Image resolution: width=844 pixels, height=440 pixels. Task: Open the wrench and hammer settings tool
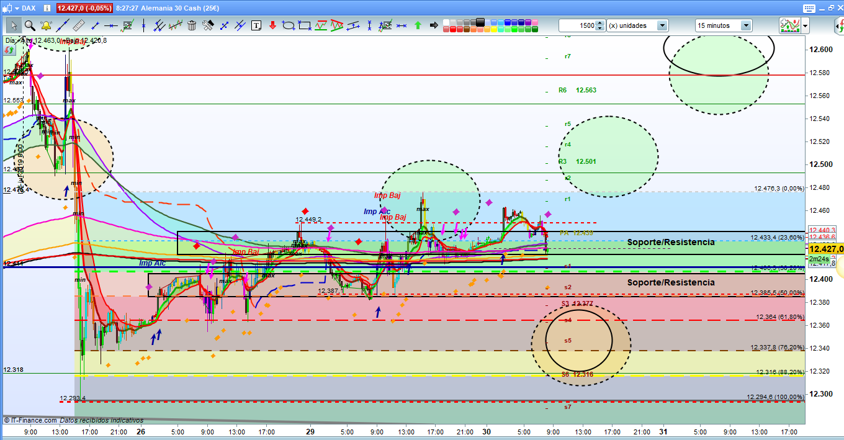208,25
